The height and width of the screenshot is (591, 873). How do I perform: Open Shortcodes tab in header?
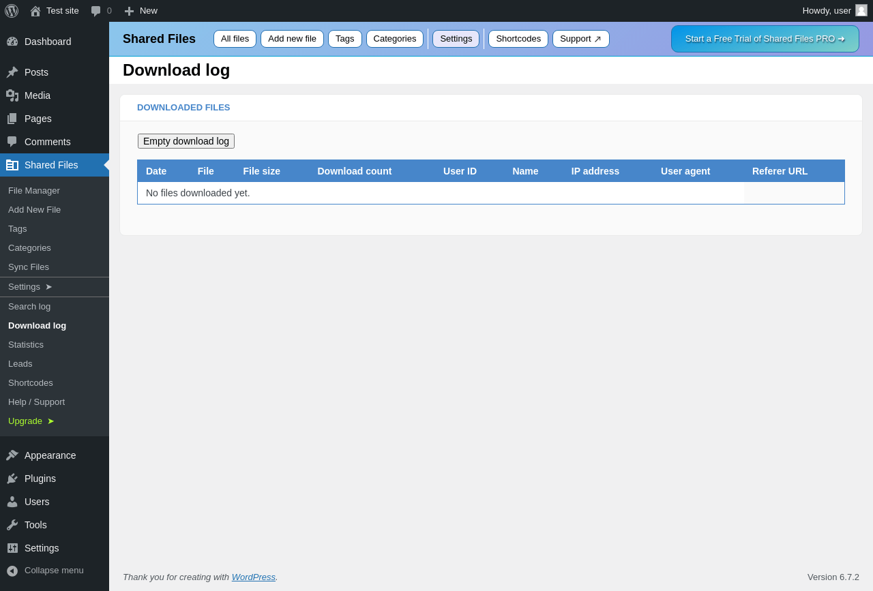click(518, 39)
